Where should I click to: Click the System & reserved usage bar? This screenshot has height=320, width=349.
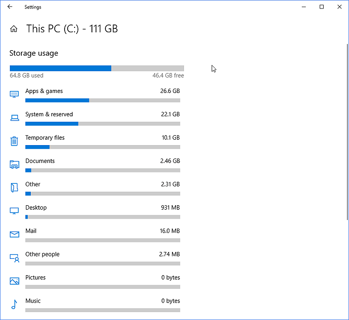(x=102, y=124)
